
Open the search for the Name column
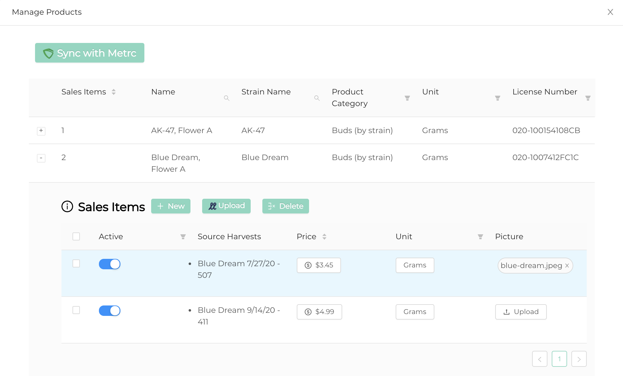(227, 98)
